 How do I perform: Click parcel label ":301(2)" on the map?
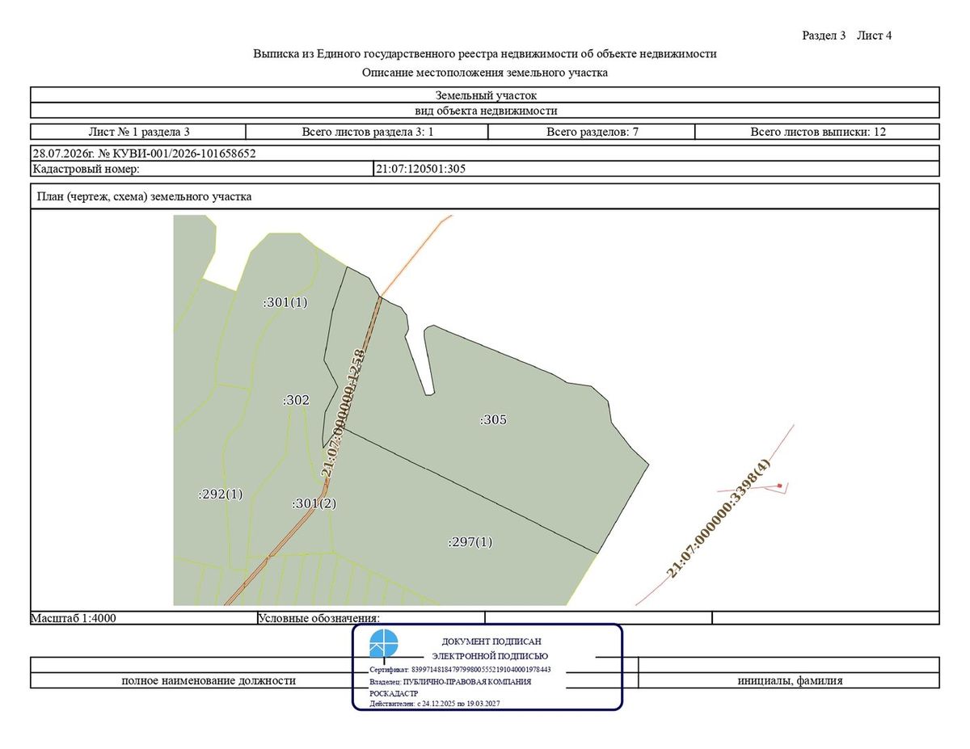314,503
